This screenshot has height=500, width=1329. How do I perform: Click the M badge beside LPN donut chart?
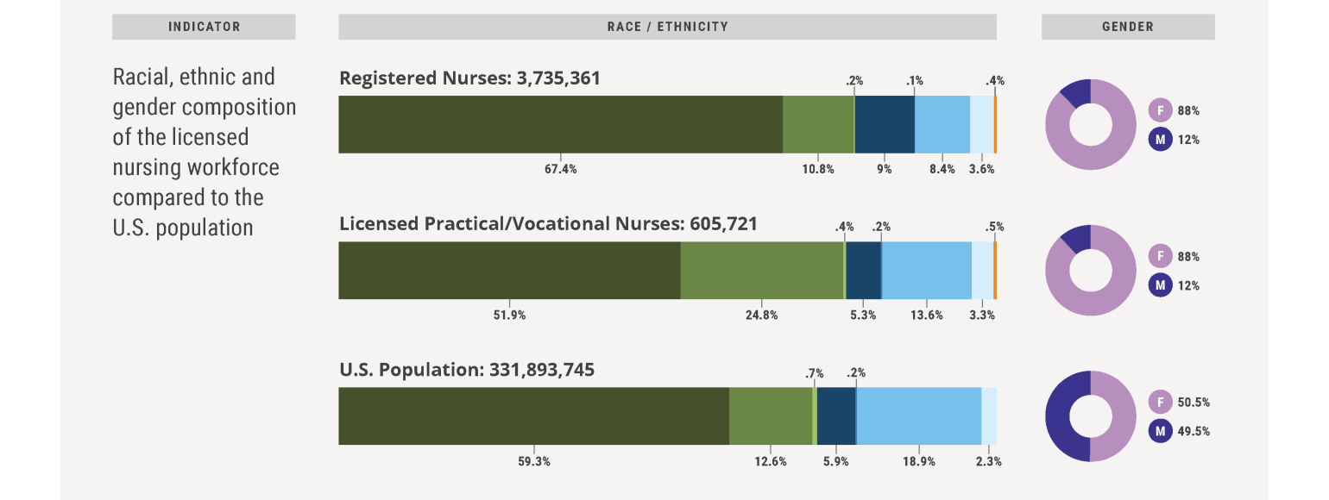pos(1160,284)
